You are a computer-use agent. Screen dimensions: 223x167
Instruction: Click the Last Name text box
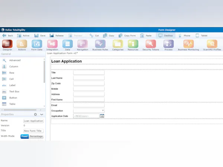(89, 78)
